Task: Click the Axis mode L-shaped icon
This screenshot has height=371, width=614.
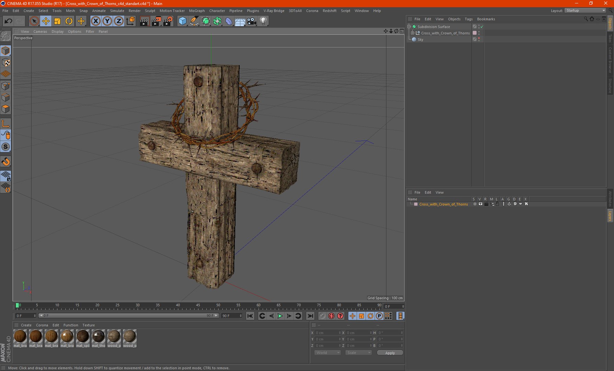Action: pos(5,124)
